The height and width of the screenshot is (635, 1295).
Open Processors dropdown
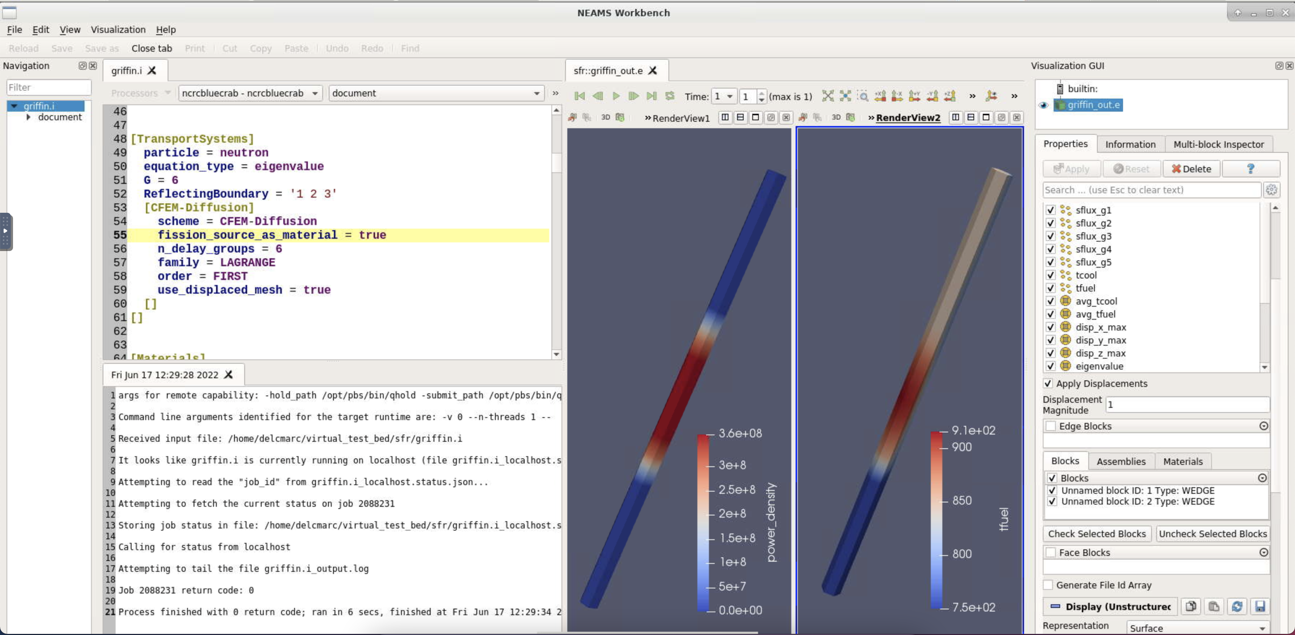tap(141, 94)
